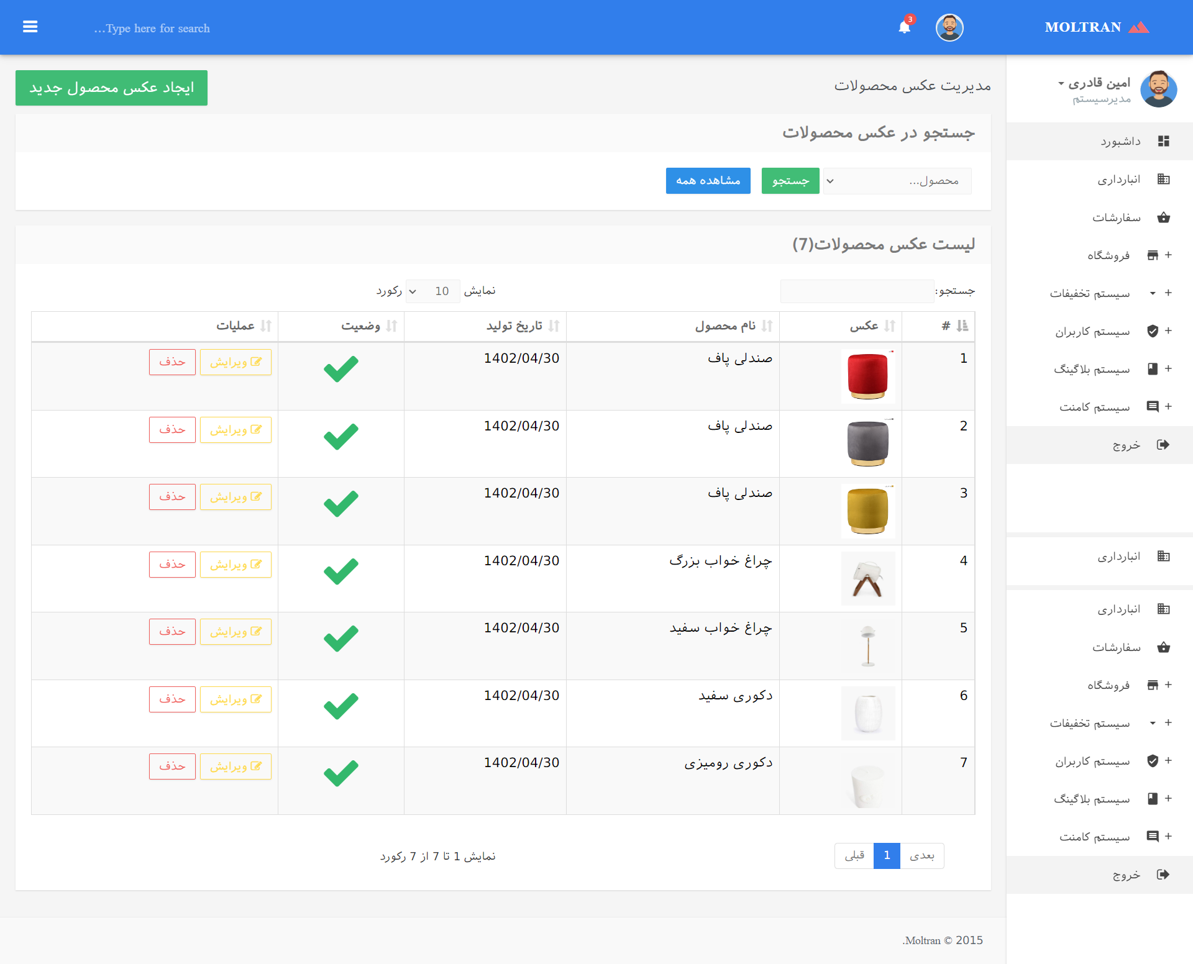Click the مشاهده همه button
This screenshot has width=1193, height=964.
tap(708, 181)
